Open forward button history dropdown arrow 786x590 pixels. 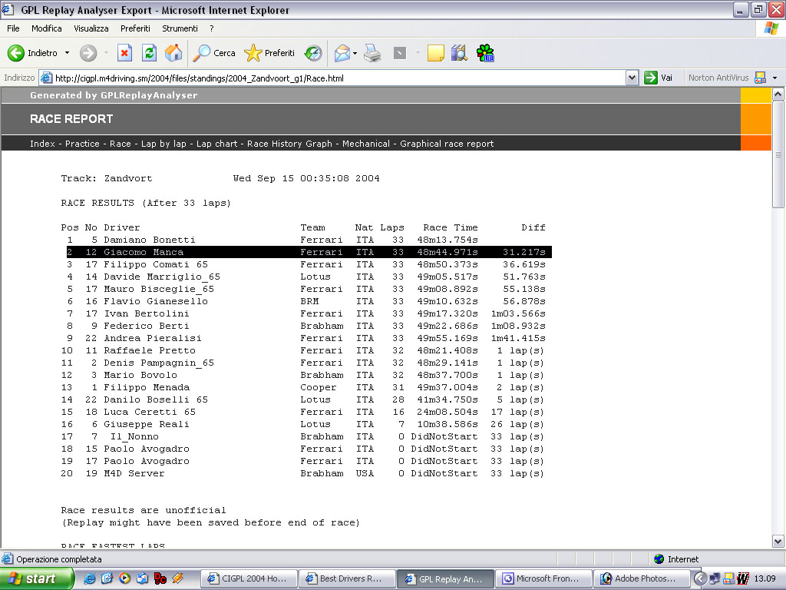pyautogui.click(x=106, y=53)
